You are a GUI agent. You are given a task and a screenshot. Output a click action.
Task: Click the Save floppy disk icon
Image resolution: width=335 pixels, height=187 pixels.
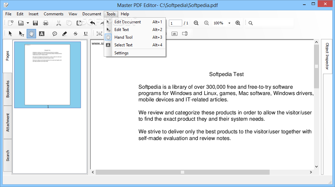(x=35, y=23)
